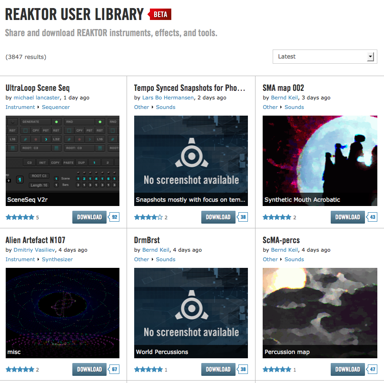The image size is (384, 383).
Task: Click Sounds subcategory under ScMA-percs
Action: coord(294,259)
